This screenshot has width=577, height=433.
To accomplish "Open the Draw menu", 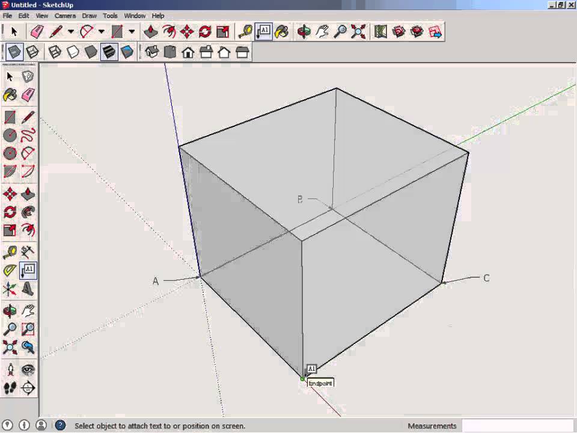I will [x=89, y=16].
